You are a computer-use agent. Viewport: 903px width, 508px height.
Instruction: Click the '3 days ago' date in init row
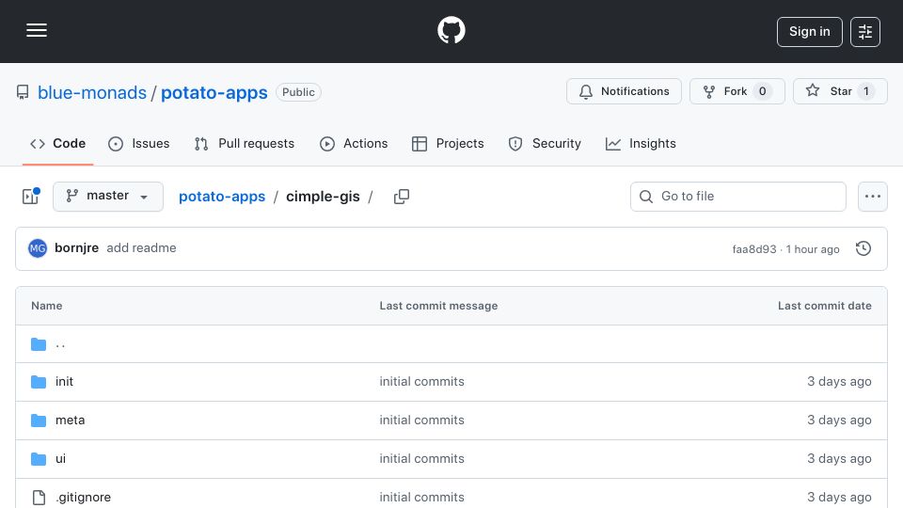point(839,382)
